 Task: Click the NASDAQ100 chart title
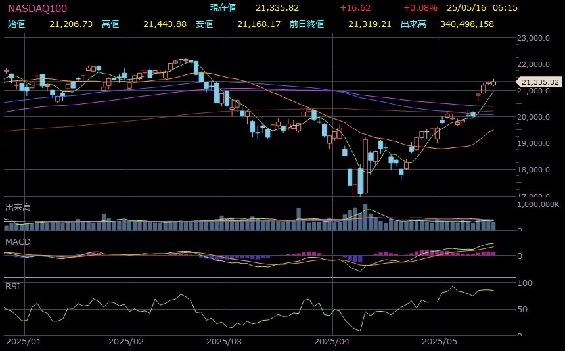click(x=37, y=8)
